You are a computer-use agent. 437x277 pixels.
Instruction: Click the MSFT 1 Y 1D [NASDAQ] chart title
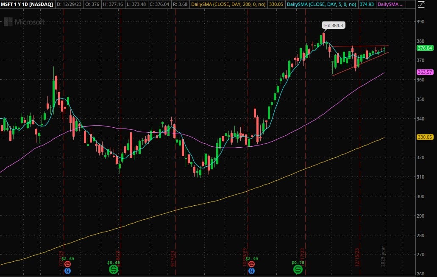27,4
